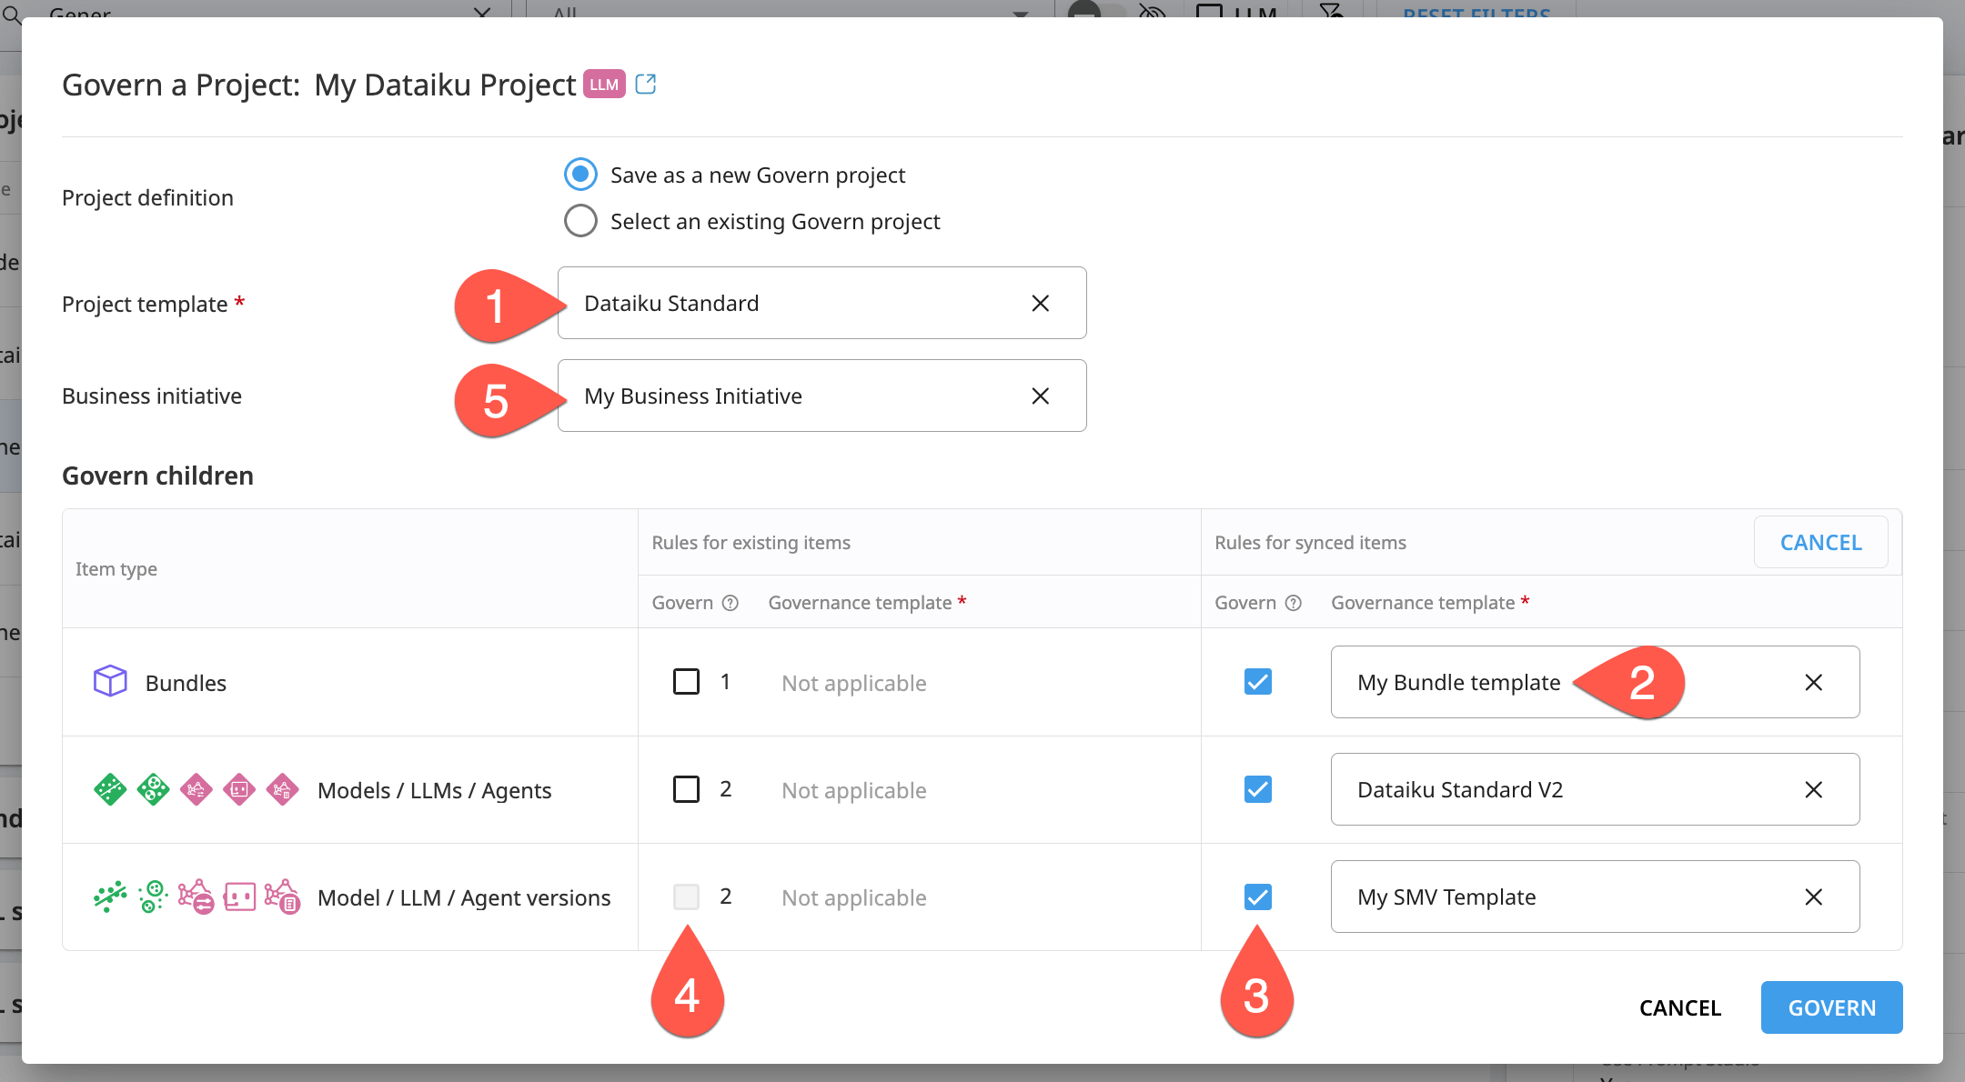Show help for synced items Govern column
Screen dimensions: 1965x1082
click(x=1293, y=603)
